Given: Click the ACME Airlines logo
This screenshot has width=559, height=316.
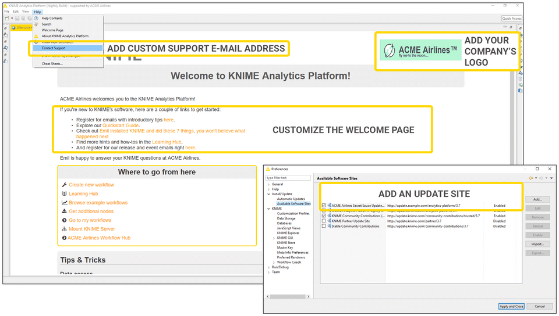Looking at the screenshot, I should click(420, 50).
